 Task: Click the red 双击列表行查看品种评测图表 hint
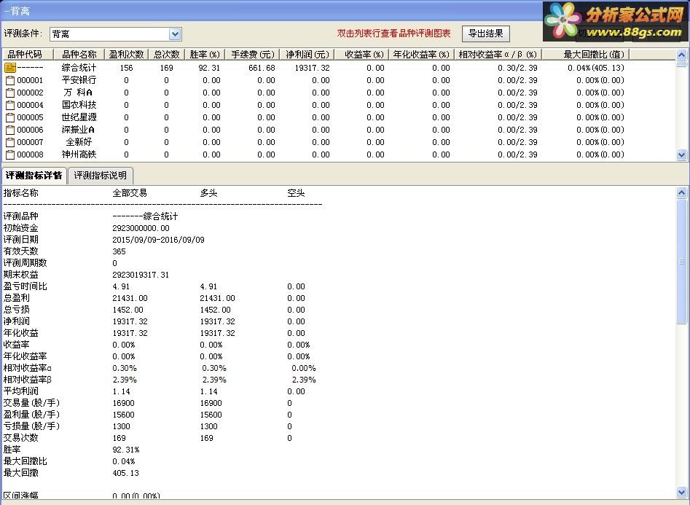point(394,34)
